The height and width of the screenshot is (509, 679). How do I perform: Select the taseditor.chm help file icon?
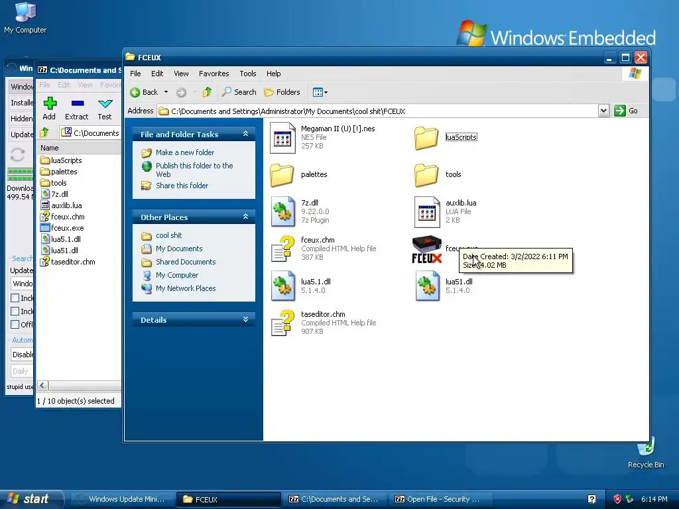click(x=282, y=323)
